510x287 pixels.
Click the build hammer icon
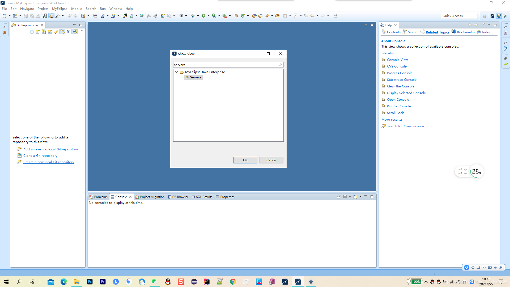58,16
